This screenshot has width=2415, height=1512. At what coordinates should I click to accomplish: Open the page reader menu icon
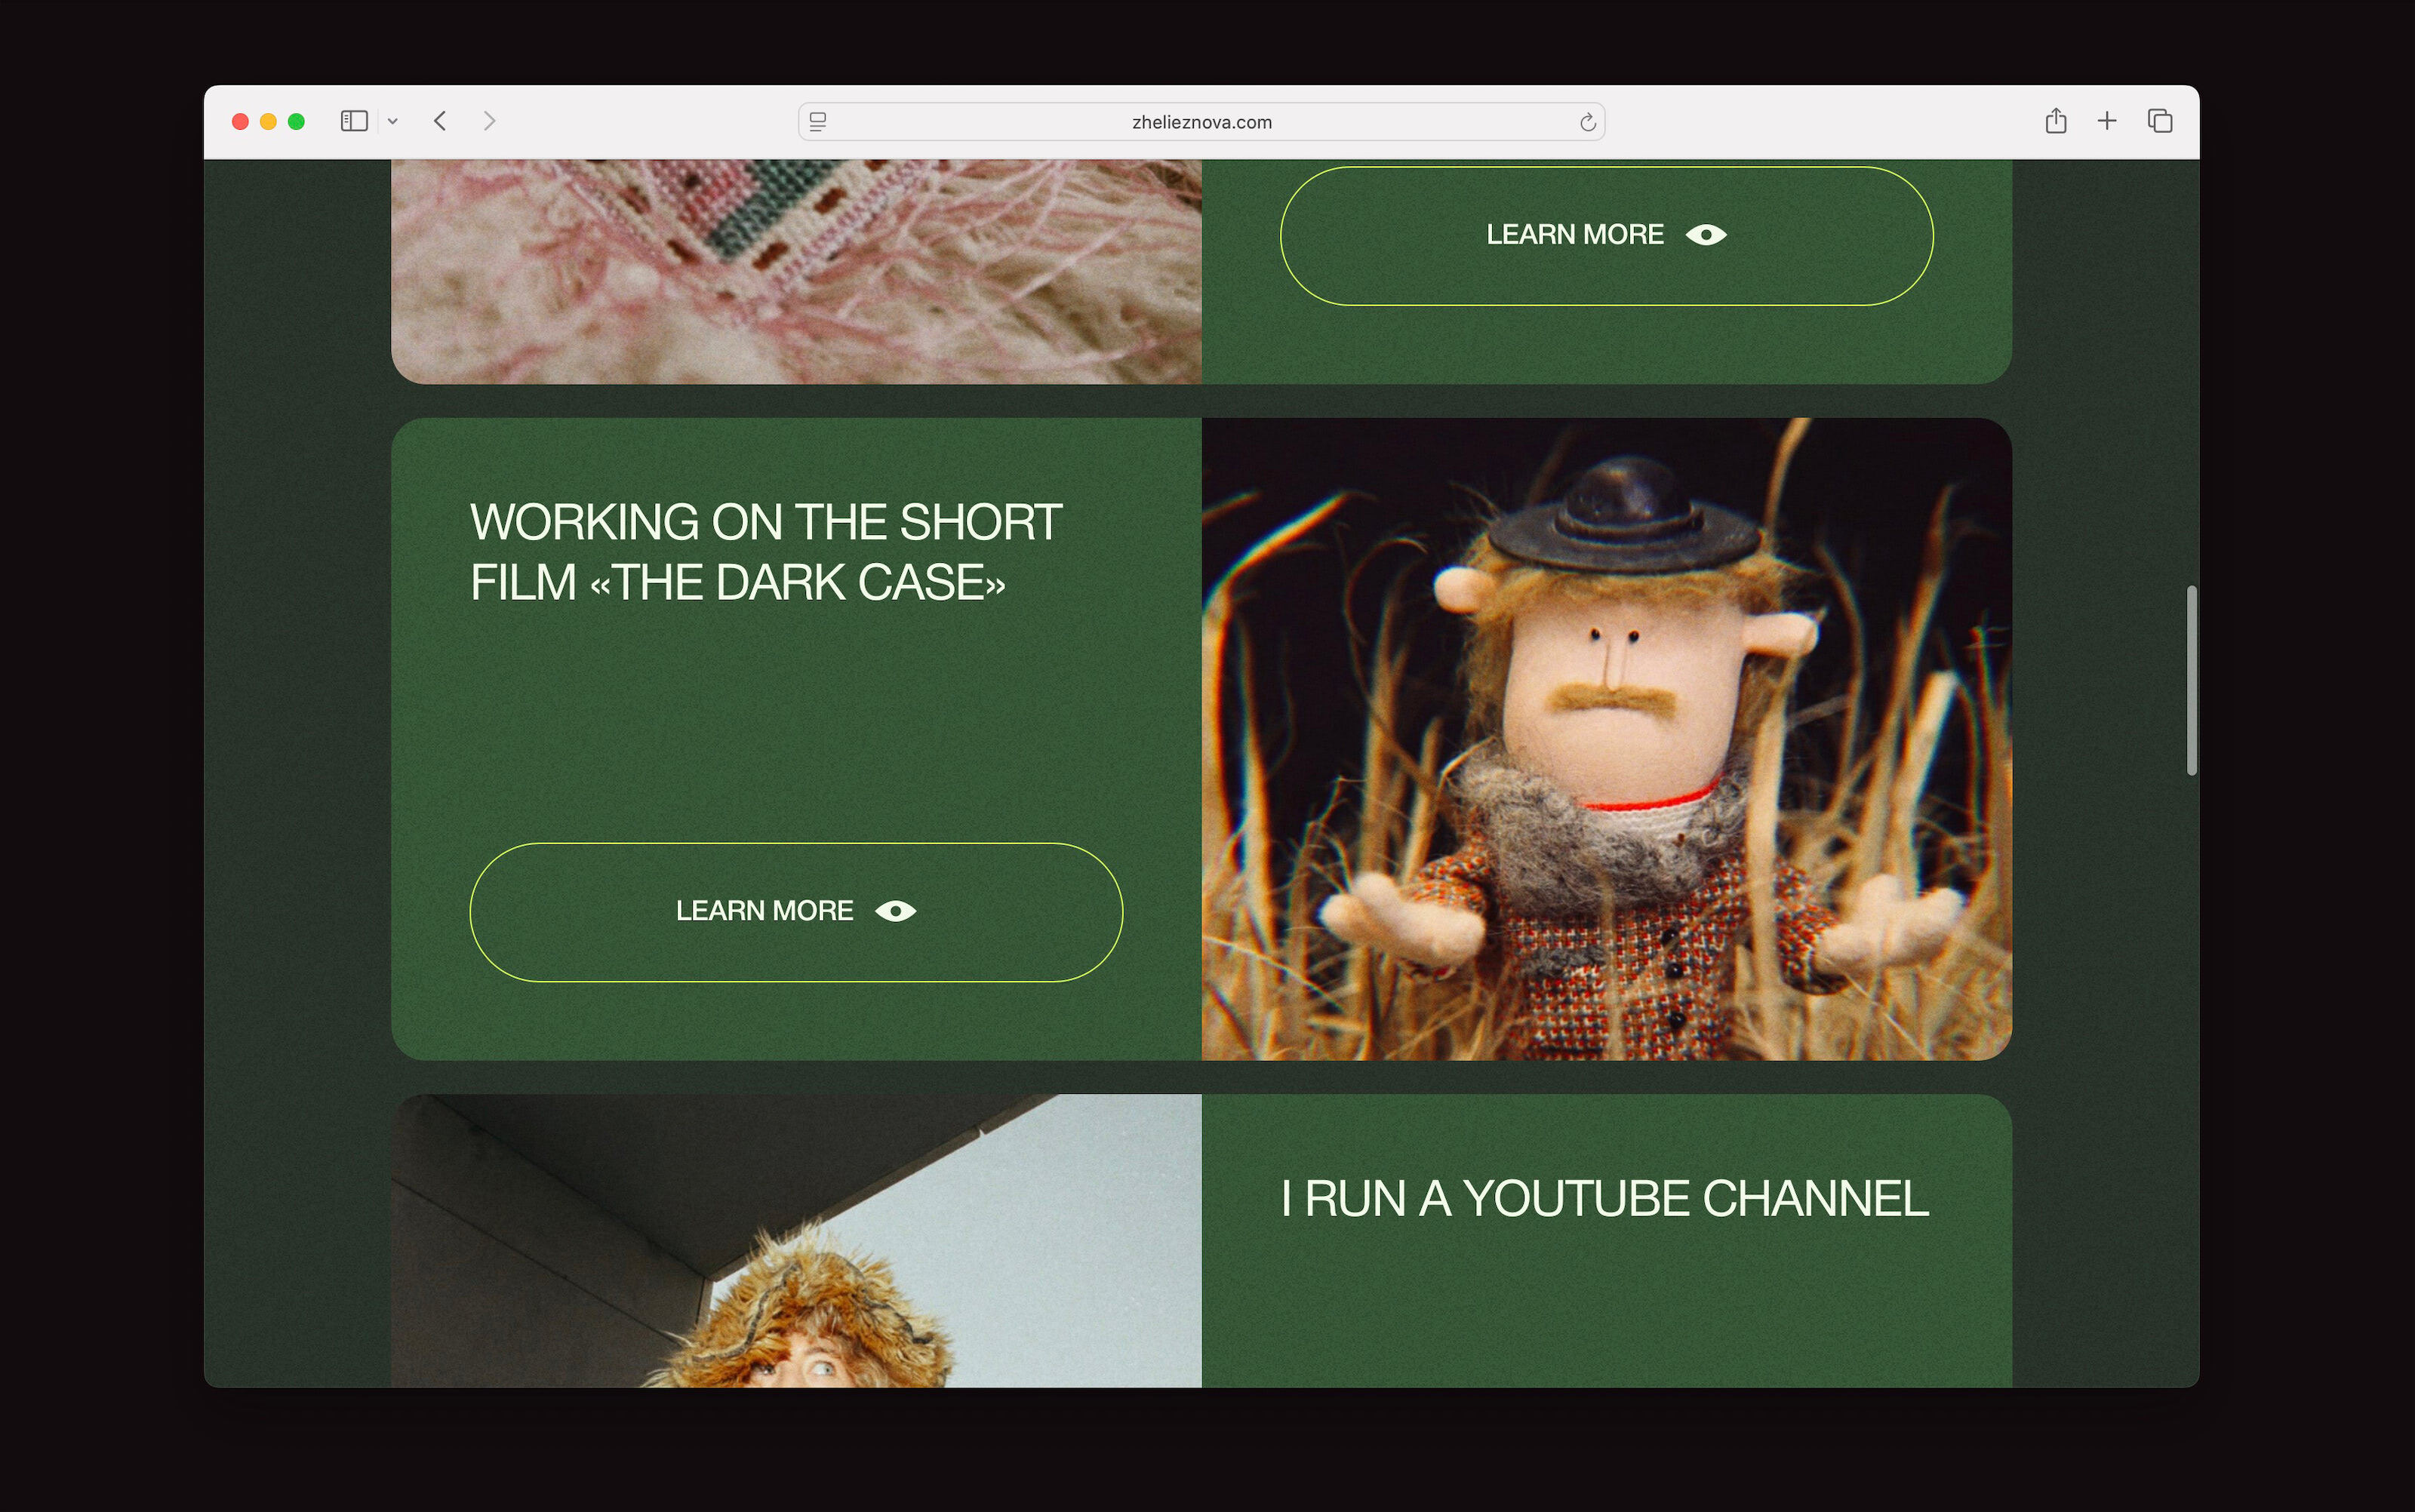pyautogui.click(x=818, y=122)
